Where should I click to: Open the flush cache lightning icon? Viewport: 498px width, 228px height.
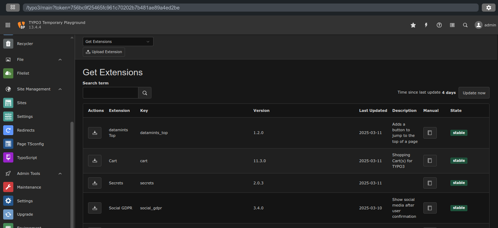click(x=426, y=25)
